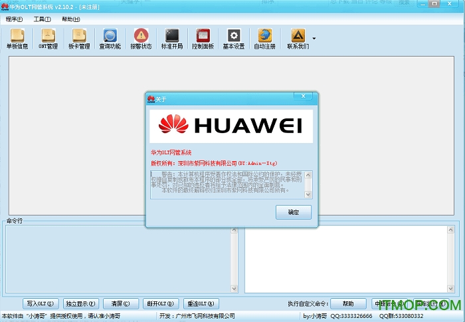
Task: Minimize the main OLT window
Action: 423,4
